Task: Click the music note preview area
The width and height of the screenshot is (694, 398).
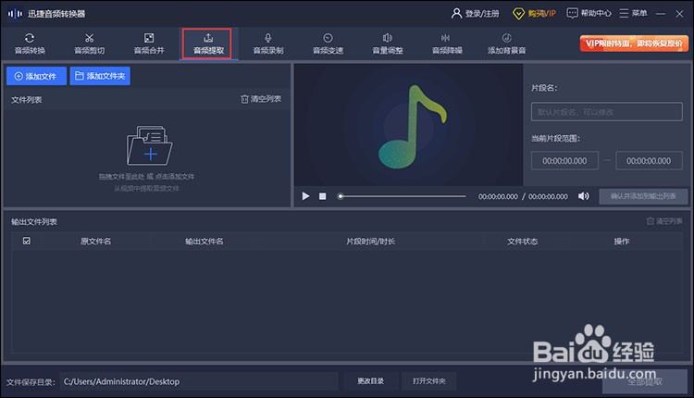Action: pyautogui.click(x=408, y=125)
